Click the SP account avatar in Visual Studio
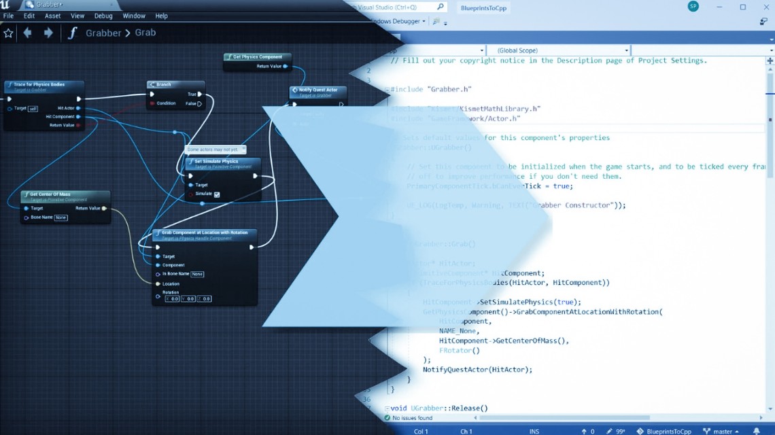This screenshot has height=435, width=775. (x=693, y=6)
